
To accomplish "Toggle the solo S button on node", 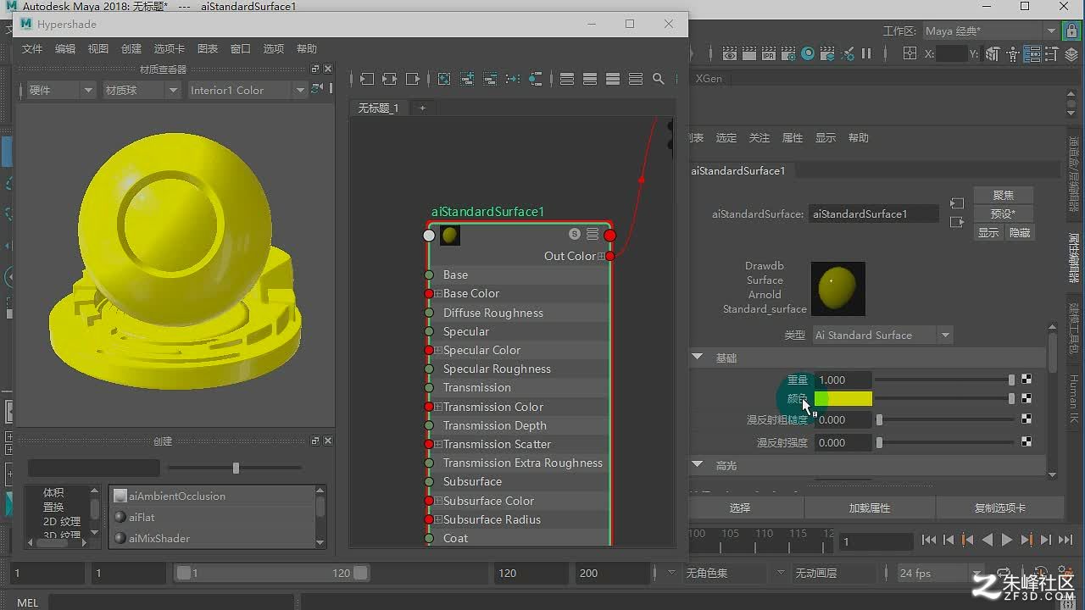I will pos(575,234).
